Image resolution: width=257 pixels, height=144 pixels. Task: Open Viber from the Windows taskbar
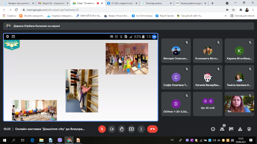(x=60, y=140)
